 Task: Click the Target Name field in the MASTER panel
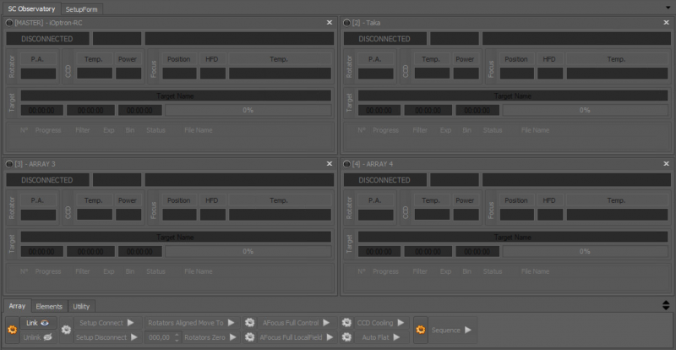click(x=176, y=96)
